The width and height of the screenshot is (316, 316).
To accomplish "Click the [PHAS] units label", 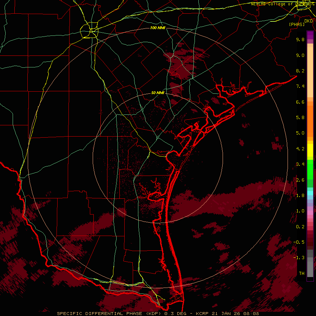I will pyautogui.click(x=297, y=24).
